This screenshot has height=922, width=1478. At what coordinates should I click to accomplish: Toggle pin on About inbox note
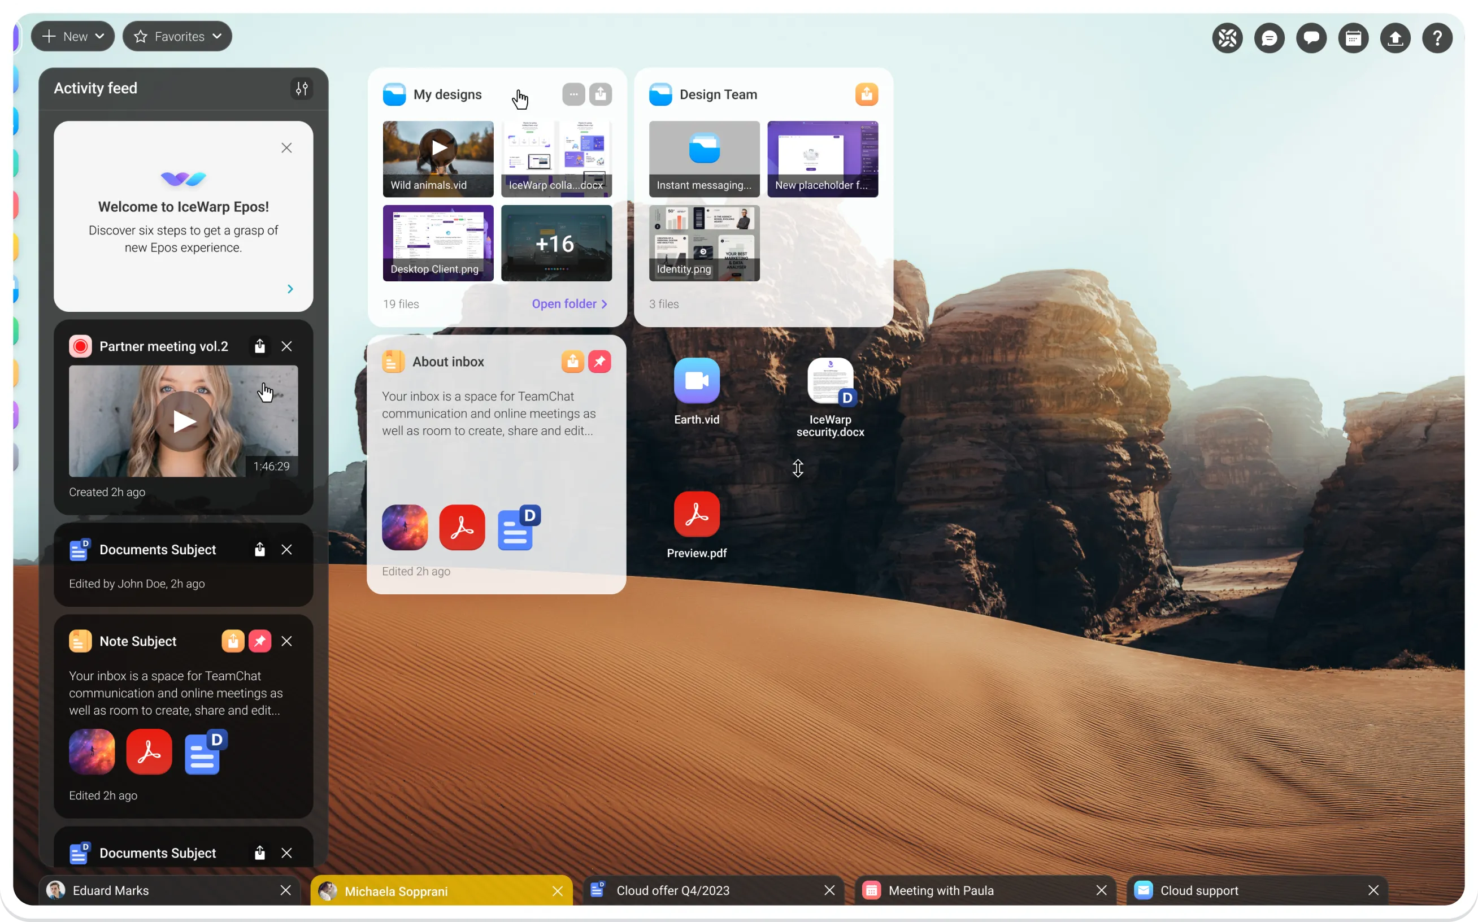(x=599, y=362)
